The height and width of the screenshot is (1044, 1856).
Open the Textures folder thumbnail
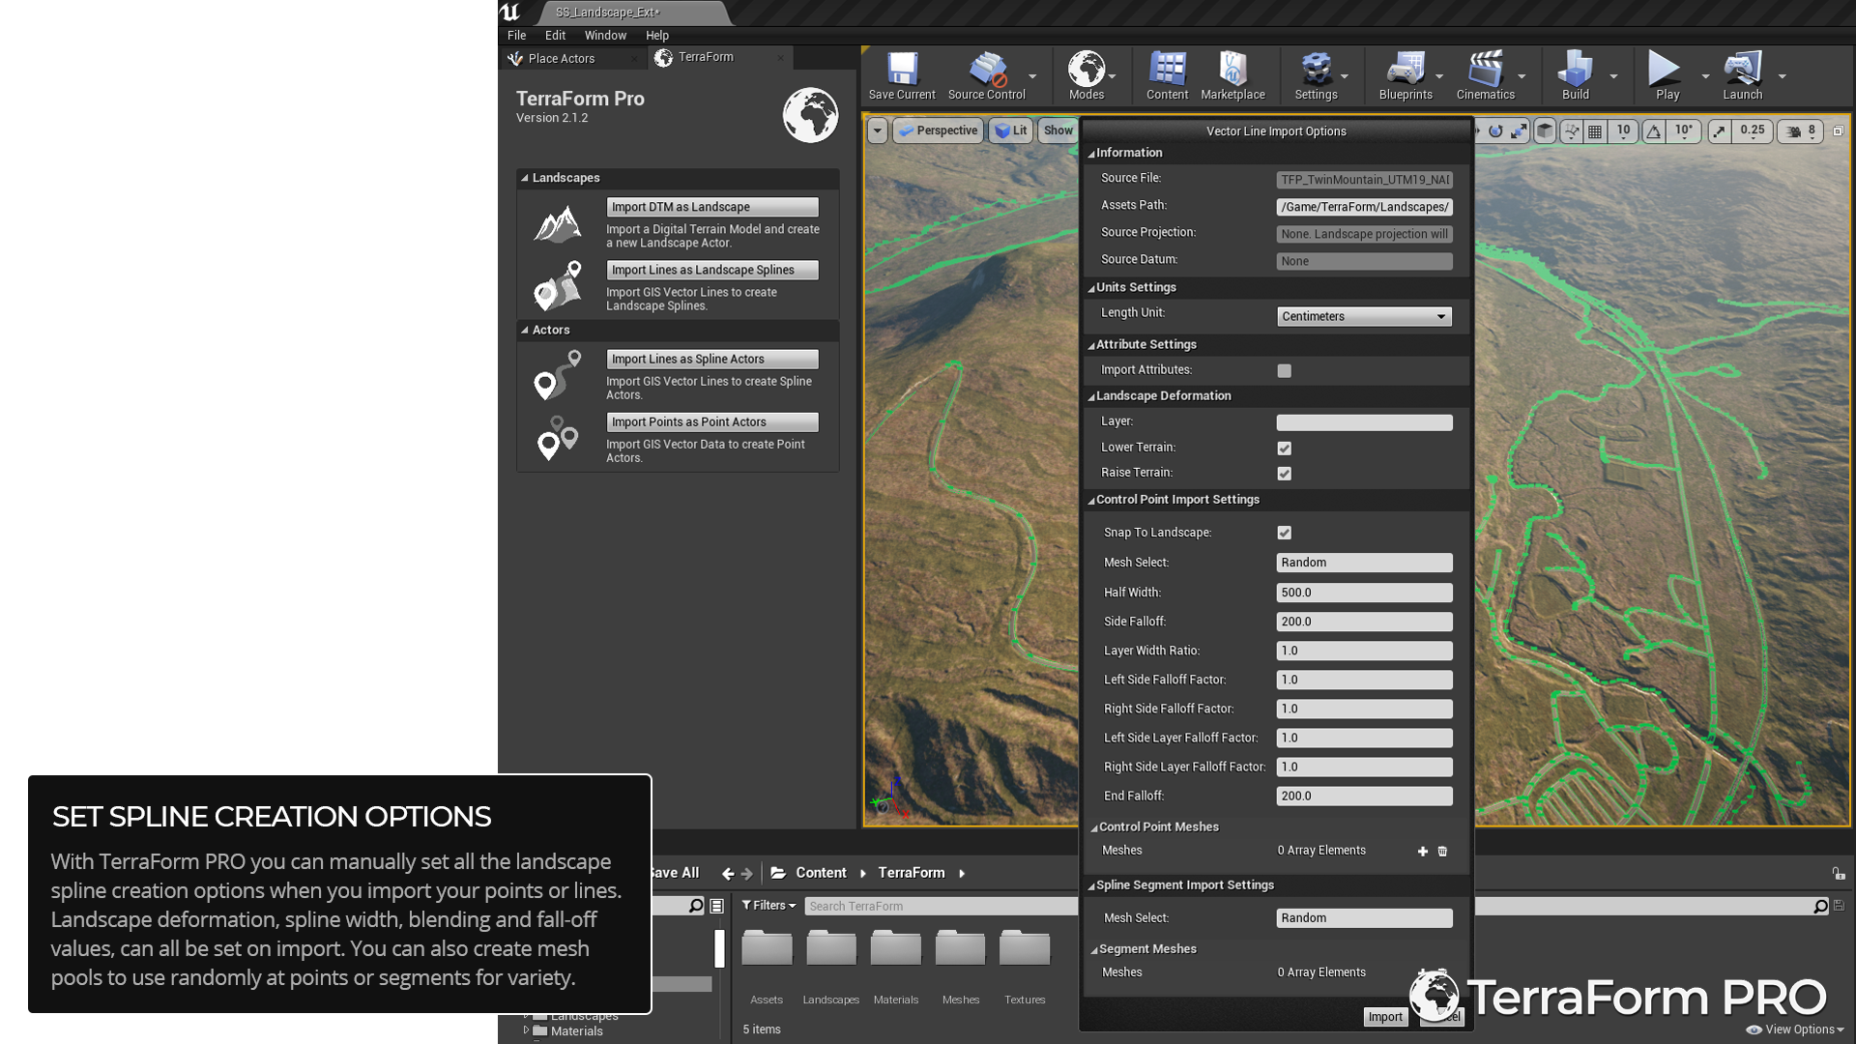point(1025,948)
